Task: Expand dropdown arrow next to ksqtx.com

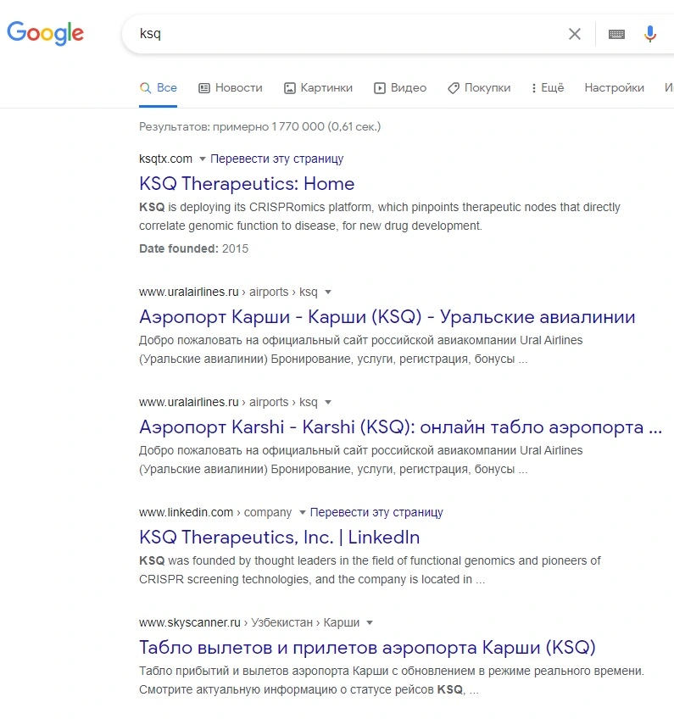Action: tap(202, 159)
